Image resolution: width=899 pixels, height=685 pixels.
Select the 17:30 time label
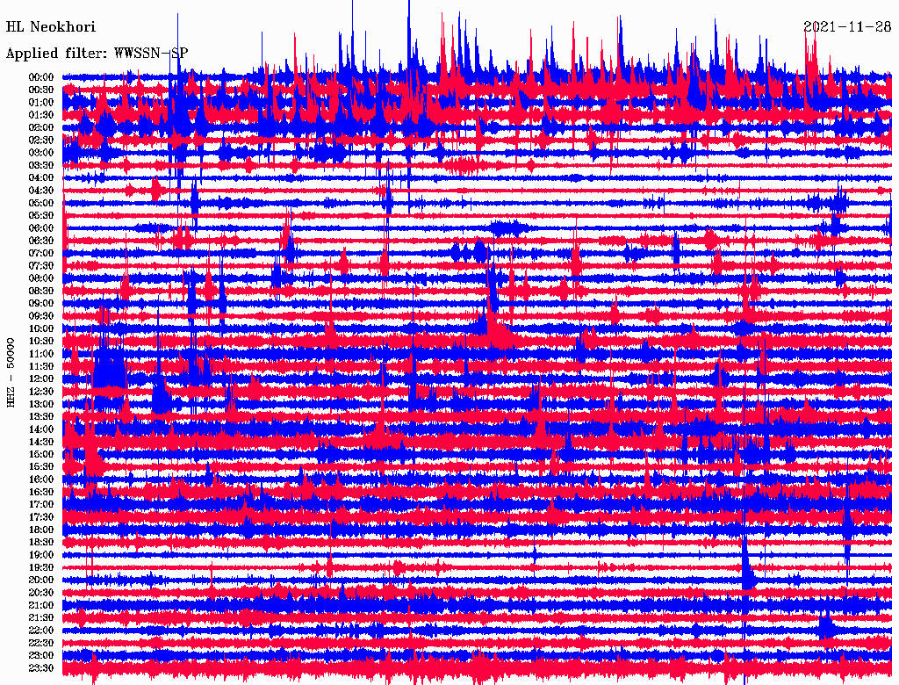[x=41, y=517]
